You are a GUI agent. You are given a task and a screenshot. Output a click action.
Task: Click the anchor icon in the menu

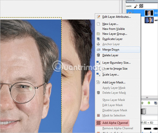pos(98,44)
